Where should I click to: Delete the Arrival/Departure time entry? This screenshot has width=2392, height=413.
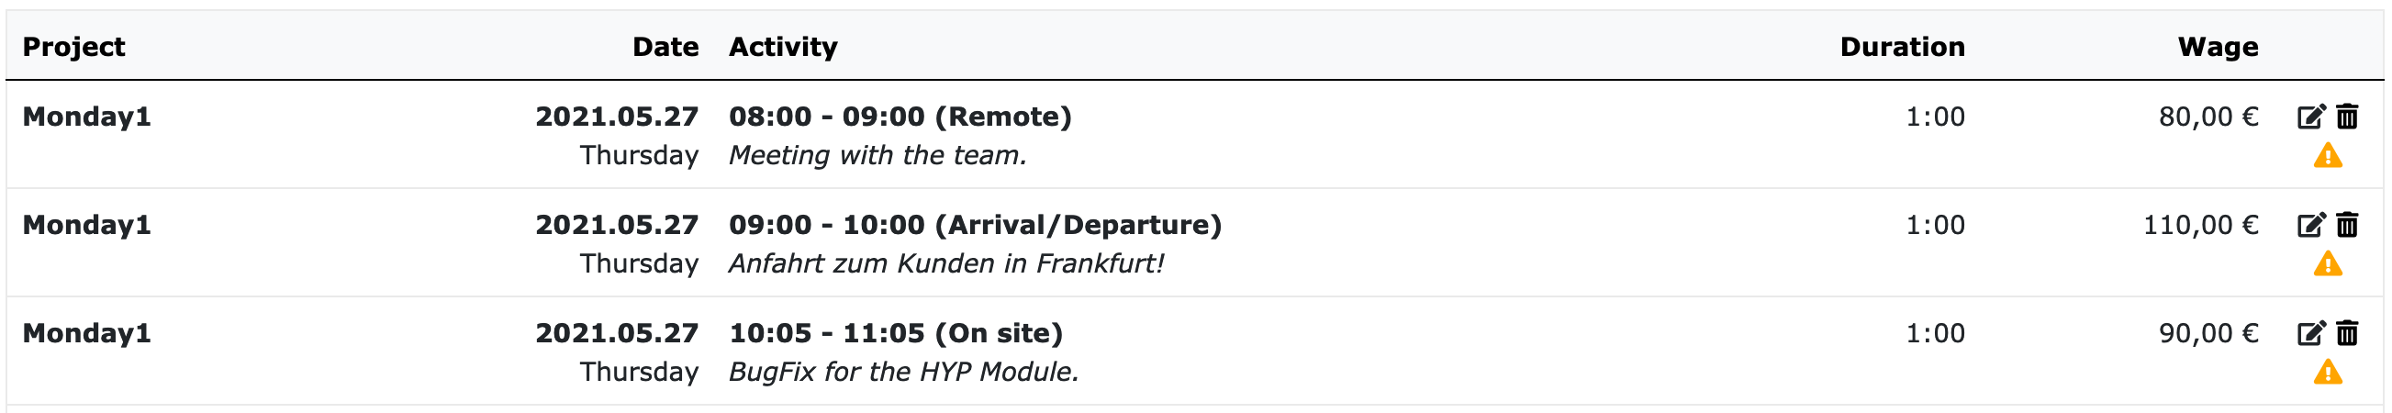click(x=2347, y=226)
